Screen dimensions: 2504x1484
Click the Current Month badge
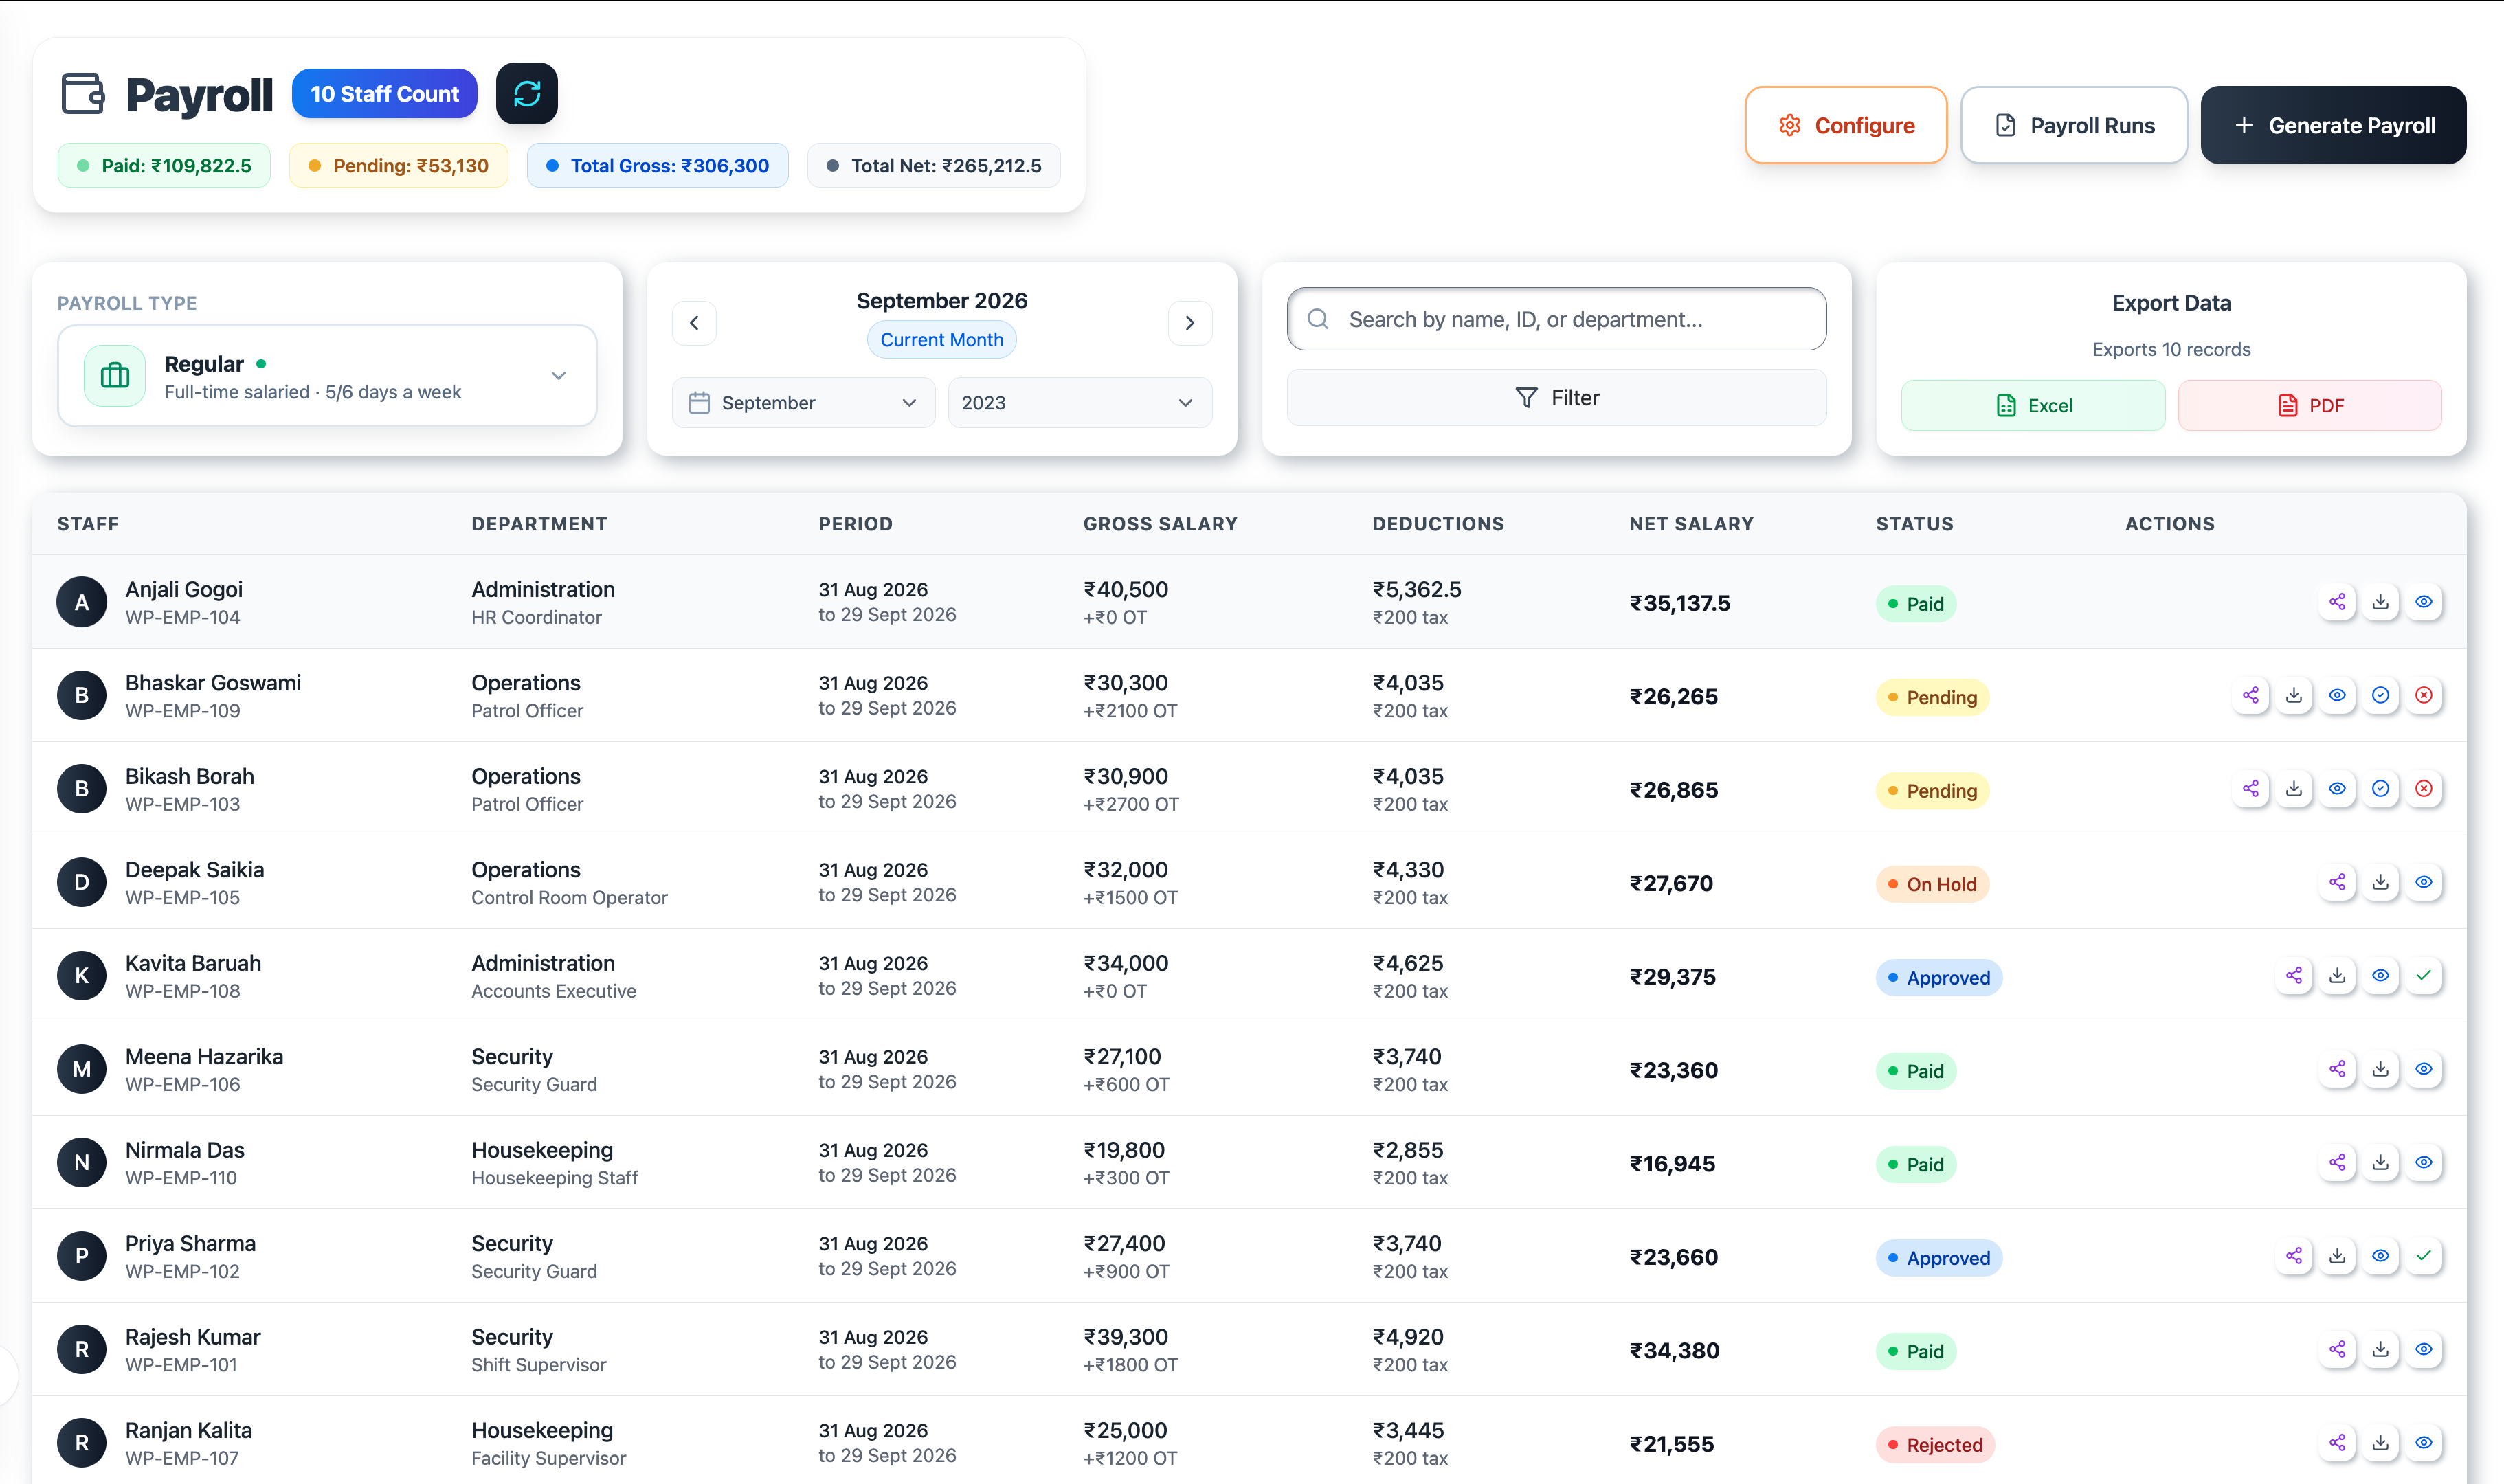pos(941,340)
